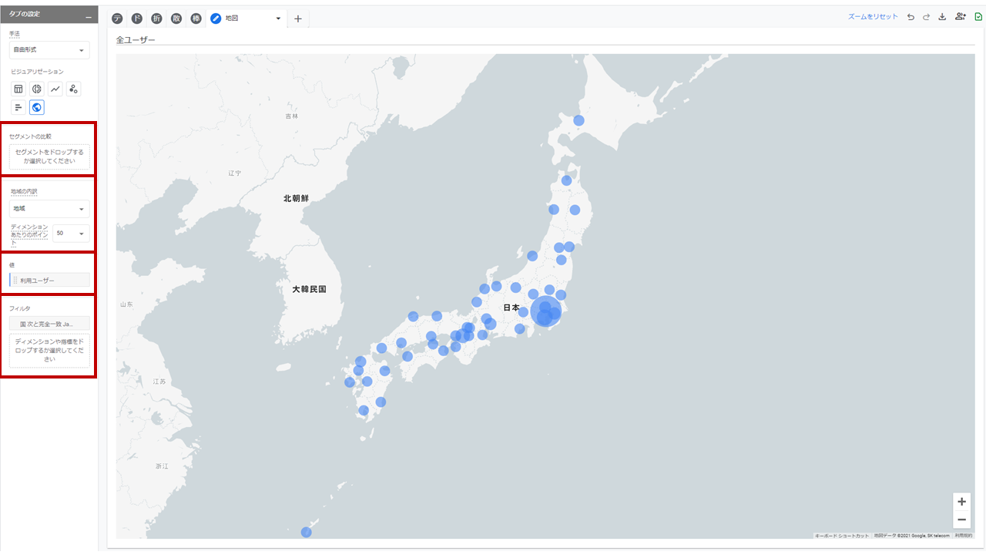The width and height of the screenshot is (986, 555).
Task: Select the table visualization icon
Action: 18,89
